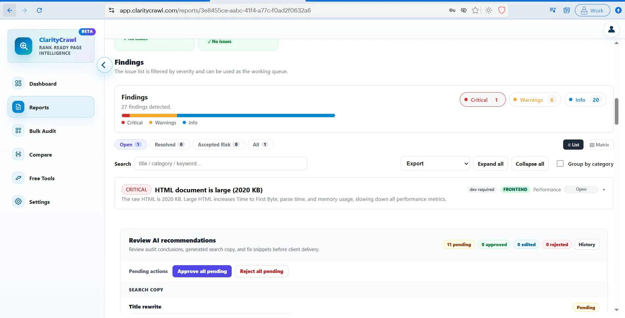Focus the findings search input field
625x318 pixels.
221,163
